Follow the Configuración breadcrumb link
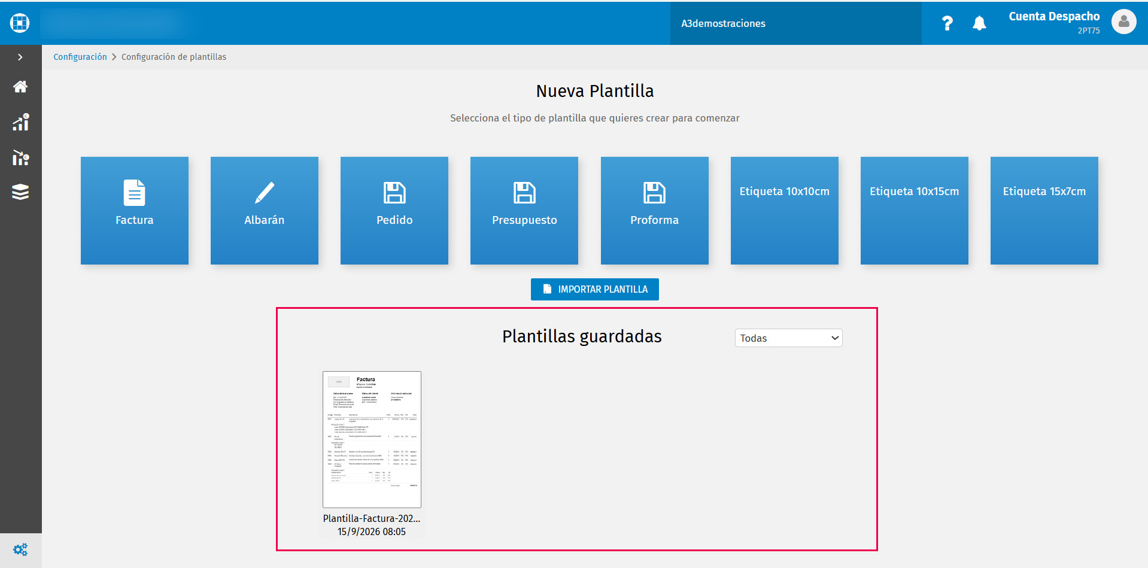This screenshot has height=568, width=1148. tap(80, 57)
